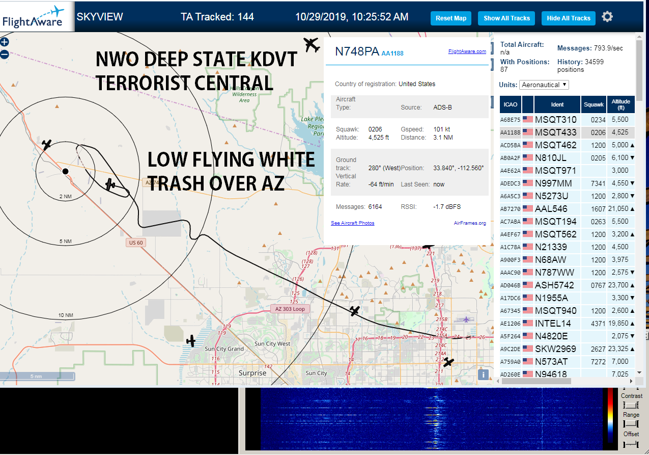Select the plane icon north of AZ 303 Loop
This screenshot has height=455, width=649.
click(355, 310)
